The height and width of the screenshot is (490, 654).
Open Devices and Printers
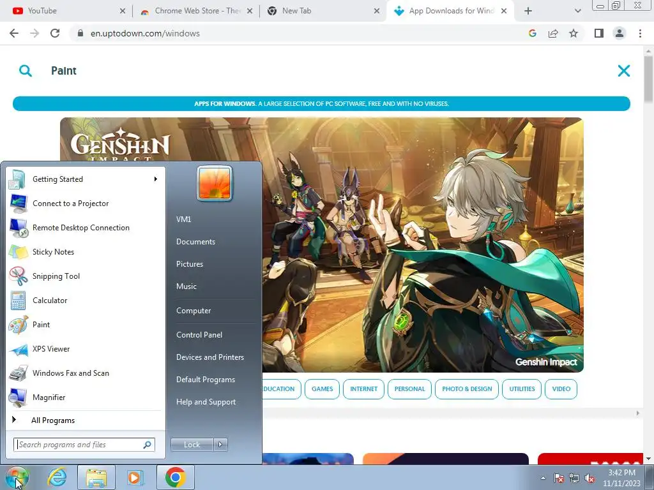(209, 357)
